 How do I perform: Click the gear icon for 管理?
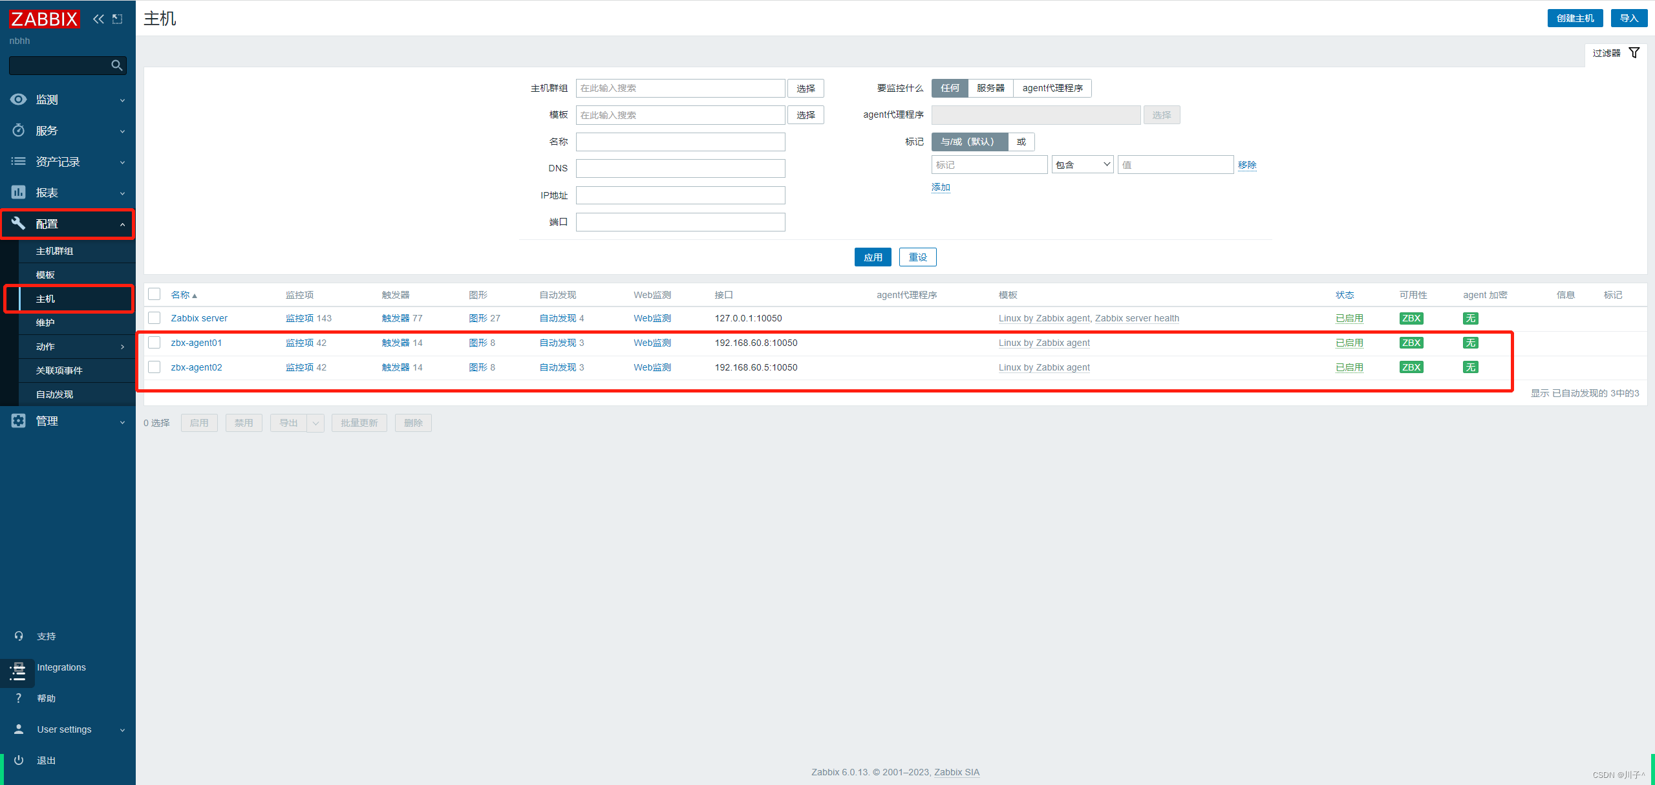[19, 420]
